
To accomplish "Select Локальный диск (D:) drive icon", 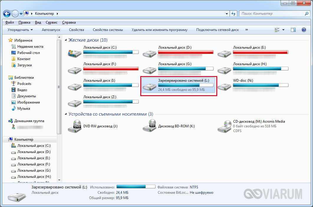I will tap(149, 54).
